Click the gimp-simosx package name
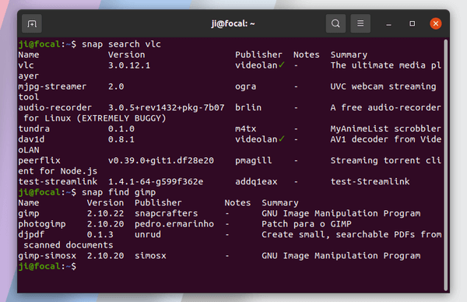The width and height of the screenshot is (467, 302). pyautogui.click(x=47, y=256)
